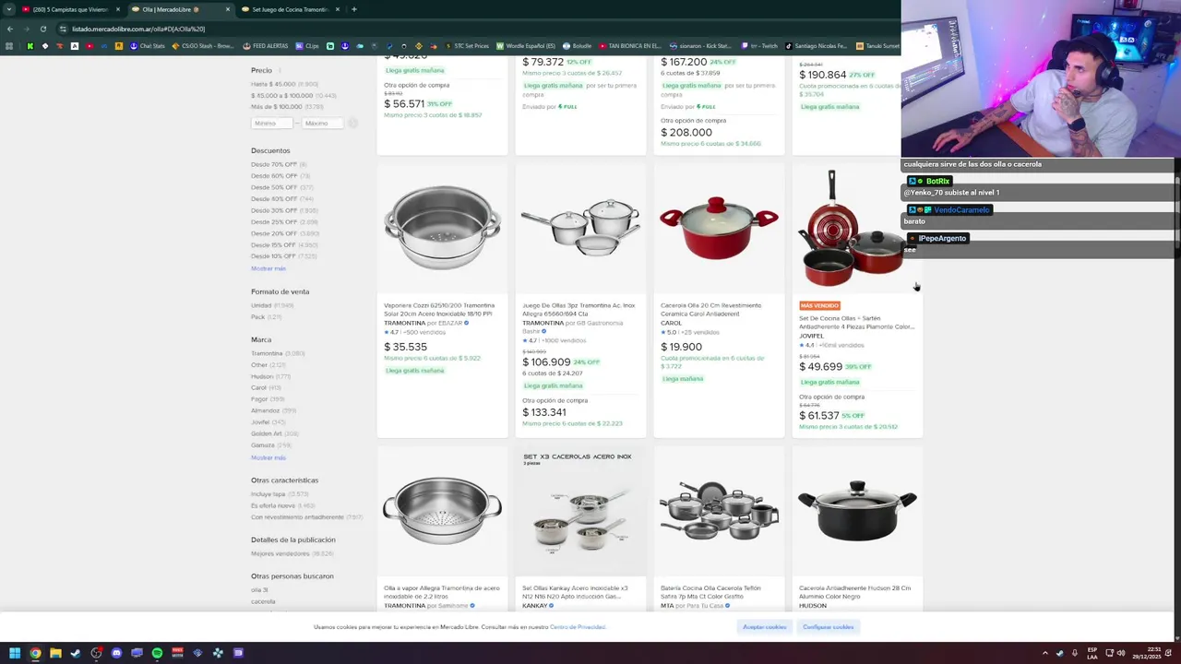This screenshot has width=1181, height=664.
Task: Open the Tanuki Sunset bookmark
Action: [x=877, y=46]
